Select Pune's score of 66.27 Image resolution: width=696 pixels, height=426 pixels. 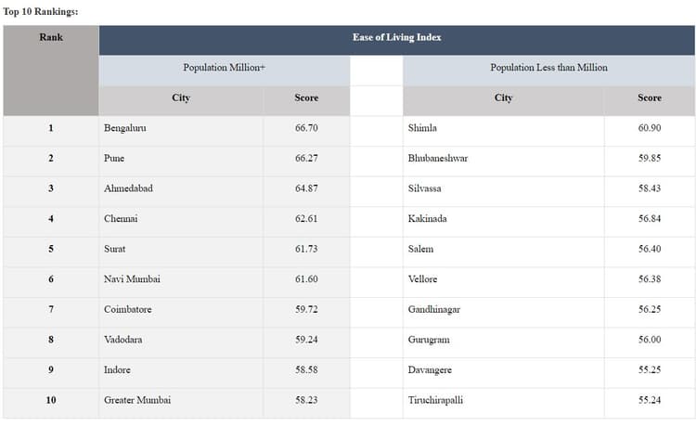click(306, 159)
